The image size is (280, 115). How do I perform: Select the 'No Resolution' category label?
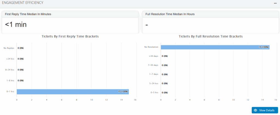(x=151, y=47)
